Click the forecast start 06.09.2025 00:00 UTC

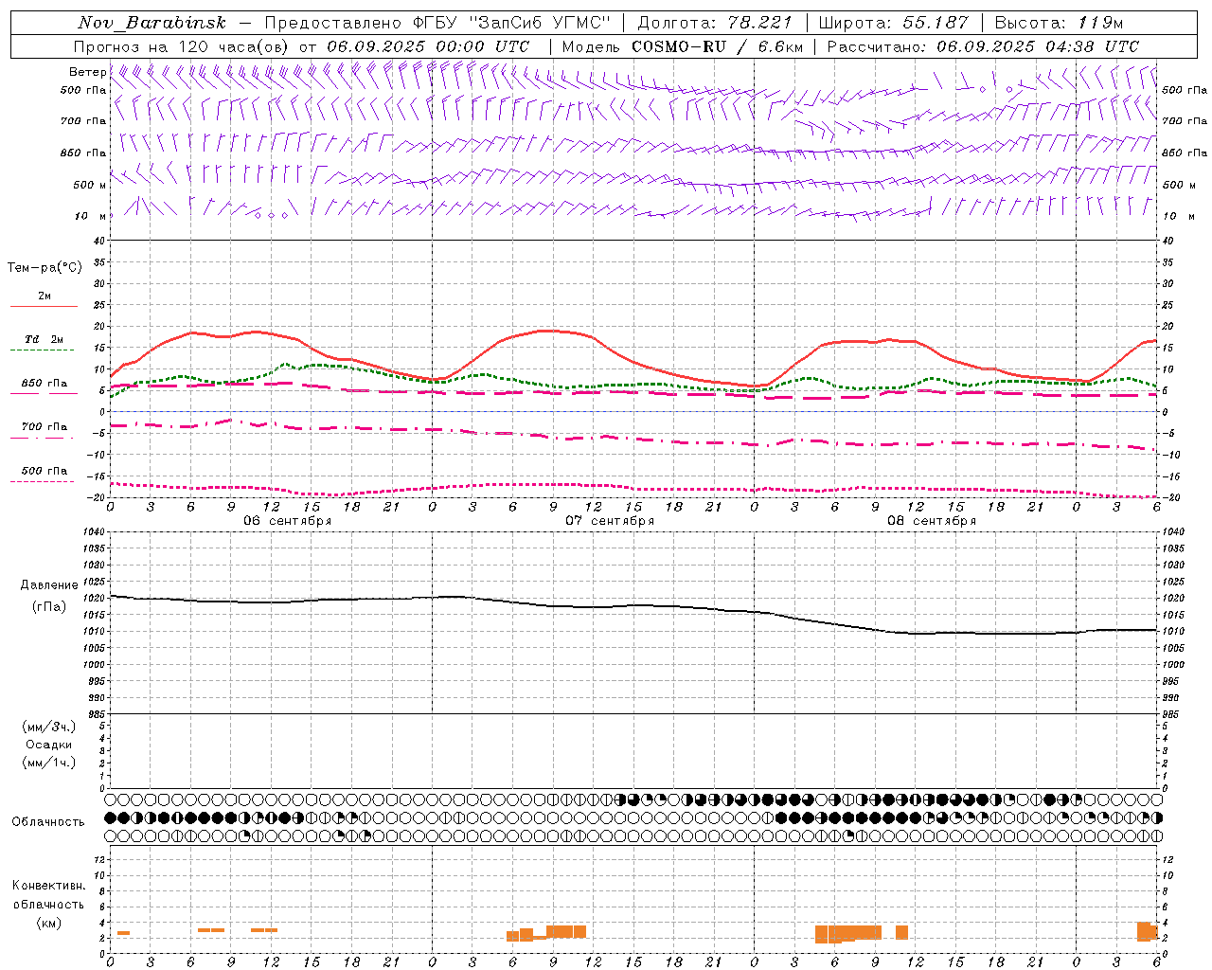coord(428,46)
